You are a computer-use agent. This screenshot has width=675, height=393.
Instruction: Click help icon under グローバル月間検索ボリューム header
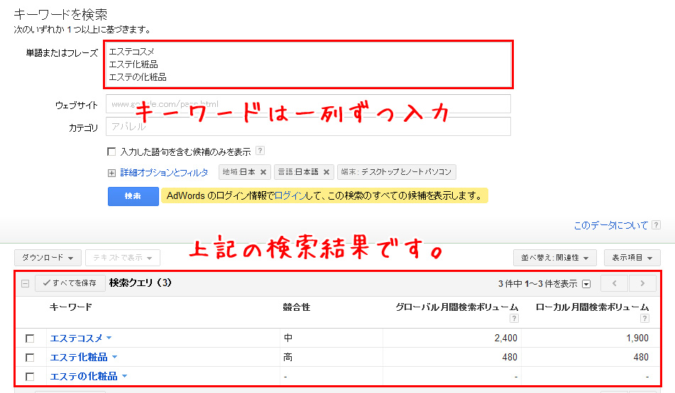tap(514, 318)
